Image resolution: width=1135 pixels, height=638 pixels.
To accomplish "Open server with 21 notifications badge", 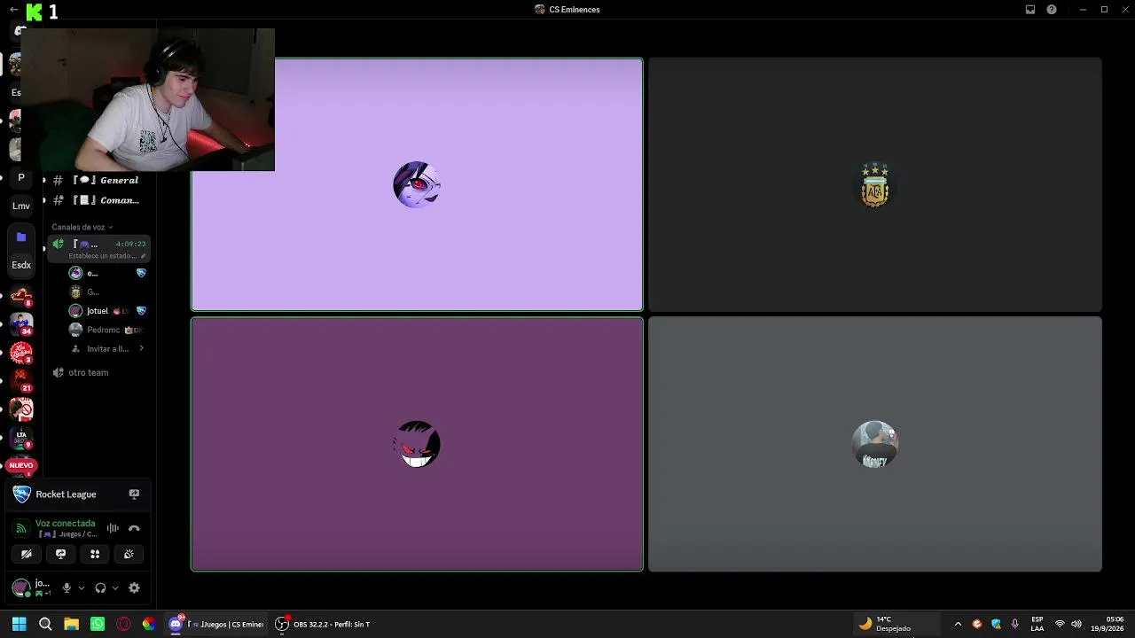I will 21,381.
